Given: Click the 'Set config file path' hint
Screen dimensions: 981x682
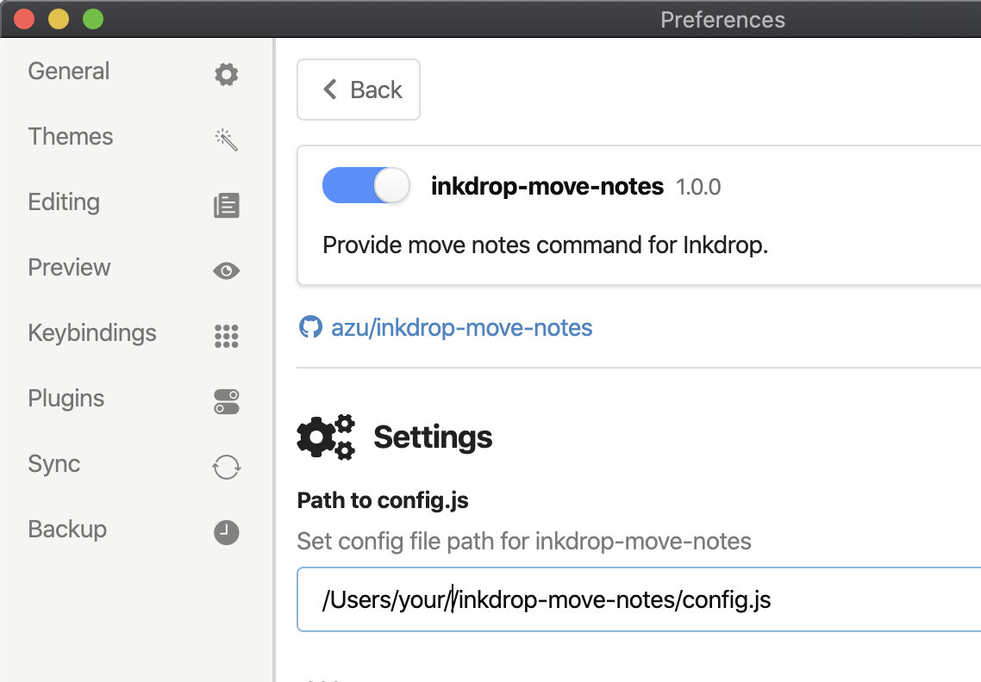Looking at the screenshot, I should tap(523, 542).
